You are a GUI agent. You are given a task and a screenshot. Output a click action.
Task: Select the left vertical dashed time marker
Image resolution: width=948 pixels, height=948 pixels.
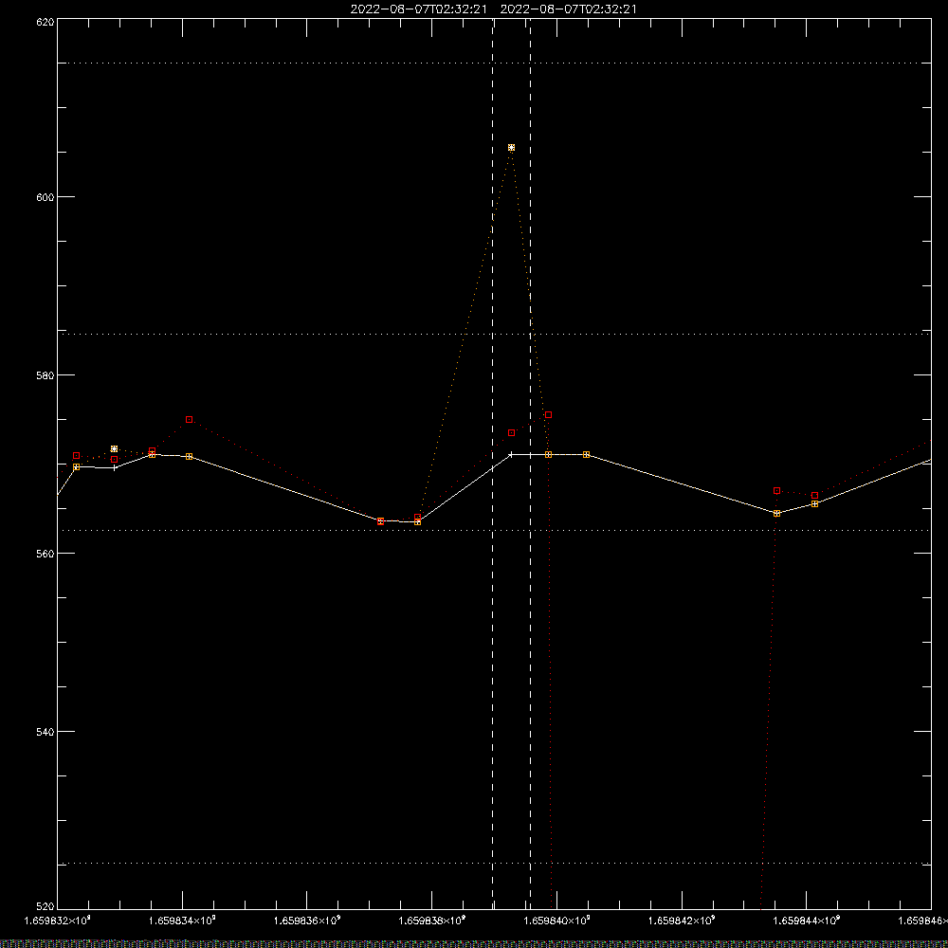tap(492, 463)
